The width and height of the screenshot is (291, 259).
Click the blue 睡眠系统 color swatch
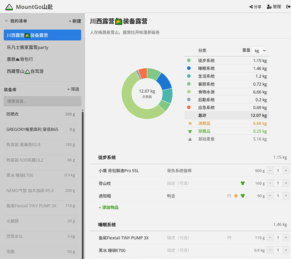[189, 68]
